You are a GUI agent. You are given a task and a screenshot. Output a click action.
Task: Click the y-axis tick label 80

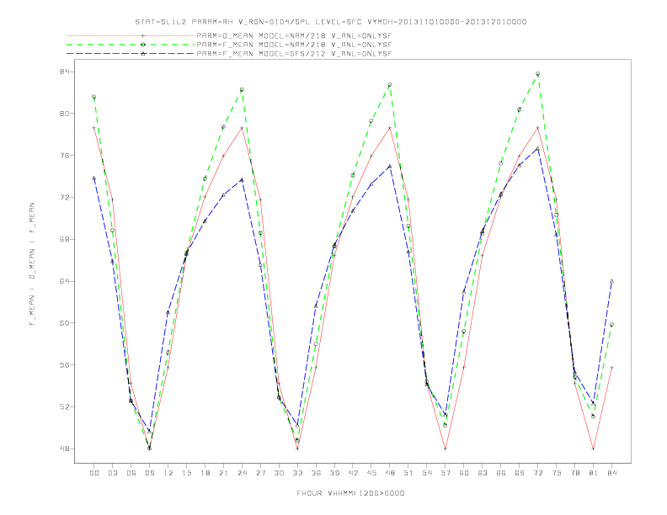(64, 114)
